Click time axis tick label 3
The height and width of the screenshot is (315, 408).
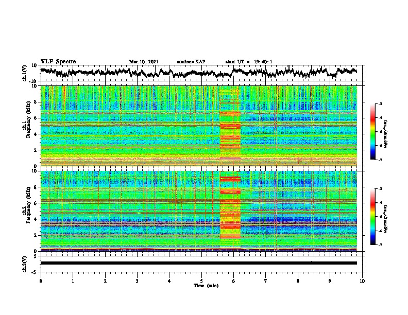(137, 281)
